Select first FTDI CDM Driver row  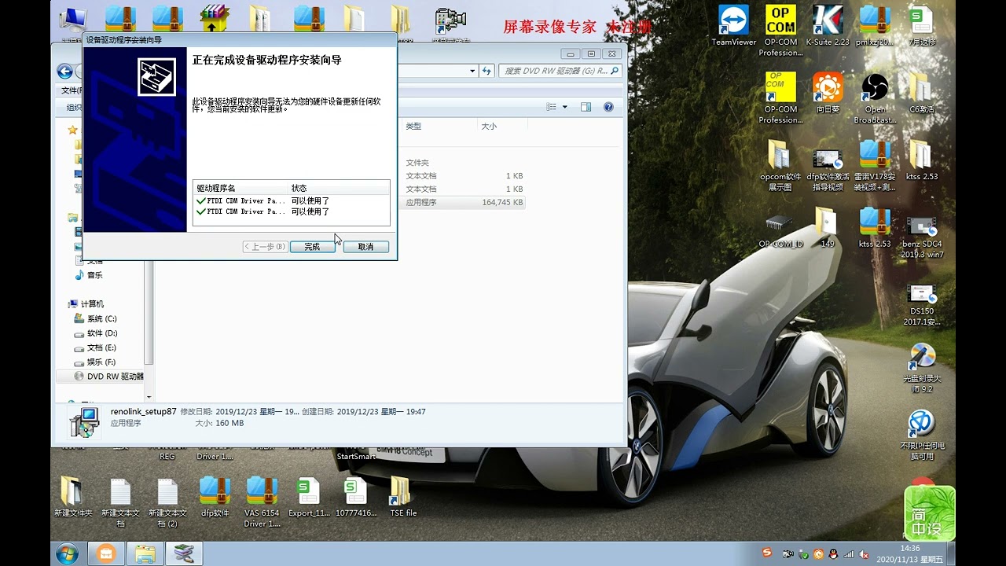coord(291,200)
